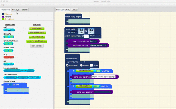Select the Time expression block
176x109 pixels.
(22, 77)
